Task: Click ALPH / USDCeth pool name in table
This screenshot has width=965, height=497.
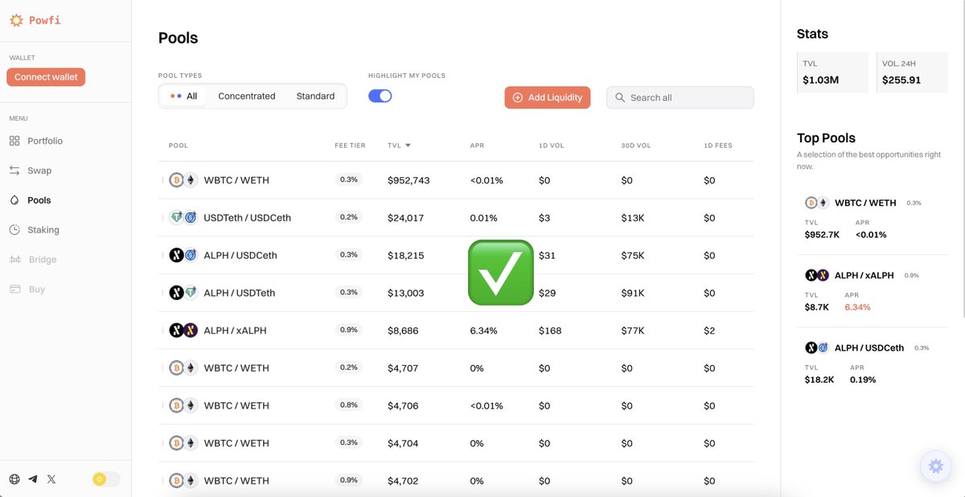Action: point(240,255)
